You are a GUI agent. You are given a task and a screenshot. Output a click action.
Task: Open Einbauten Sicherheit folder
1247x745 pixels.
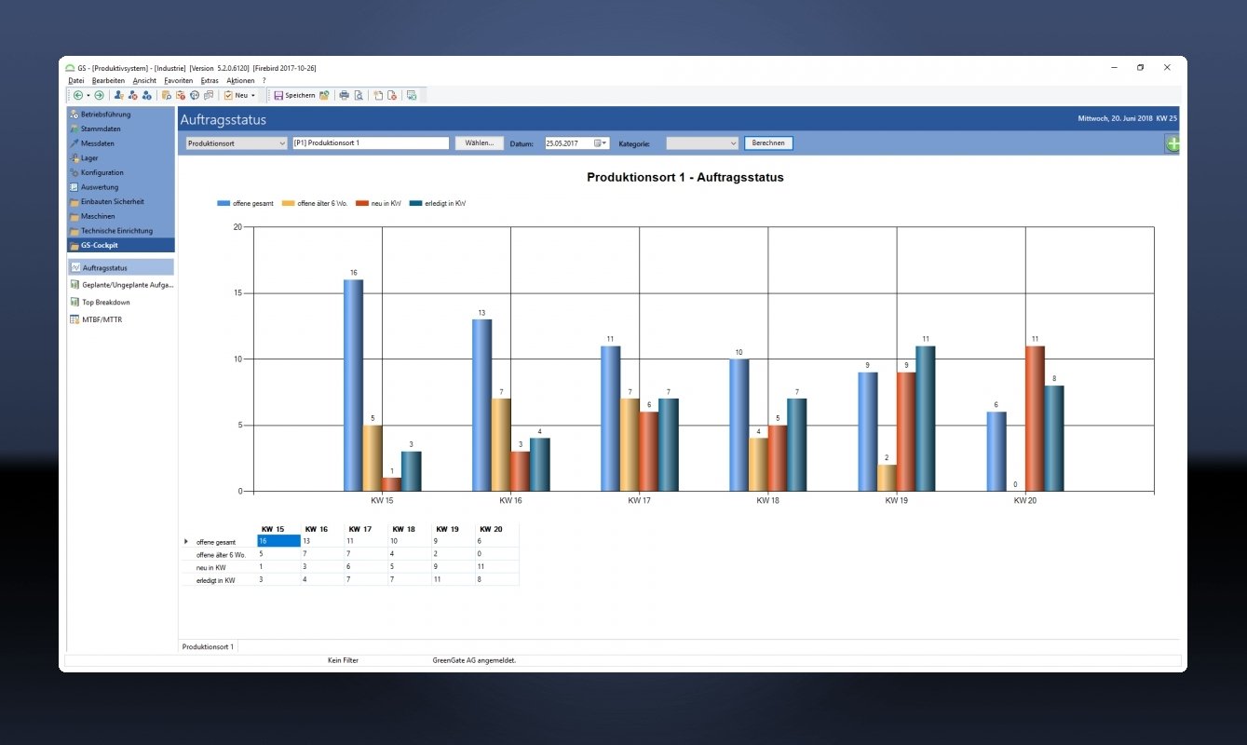tap(121, 201)
